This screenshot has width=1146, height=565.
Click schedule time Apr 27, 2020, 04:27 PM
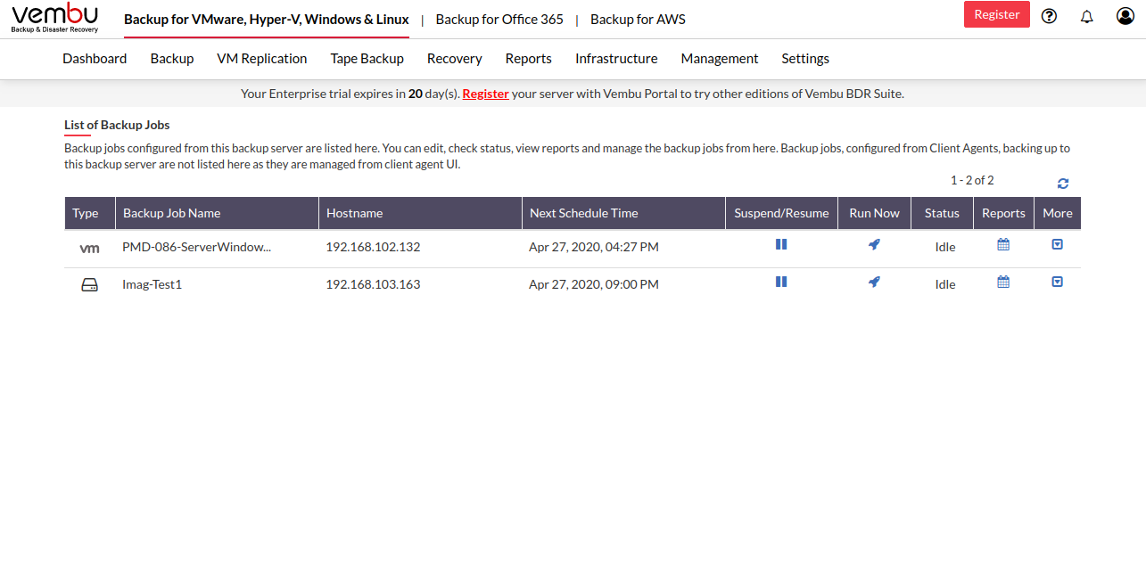594,247
